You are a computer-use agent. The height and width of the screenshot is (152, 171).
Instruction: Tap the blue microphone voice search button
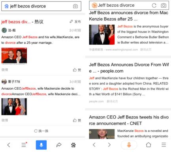(x=41, y=145)
